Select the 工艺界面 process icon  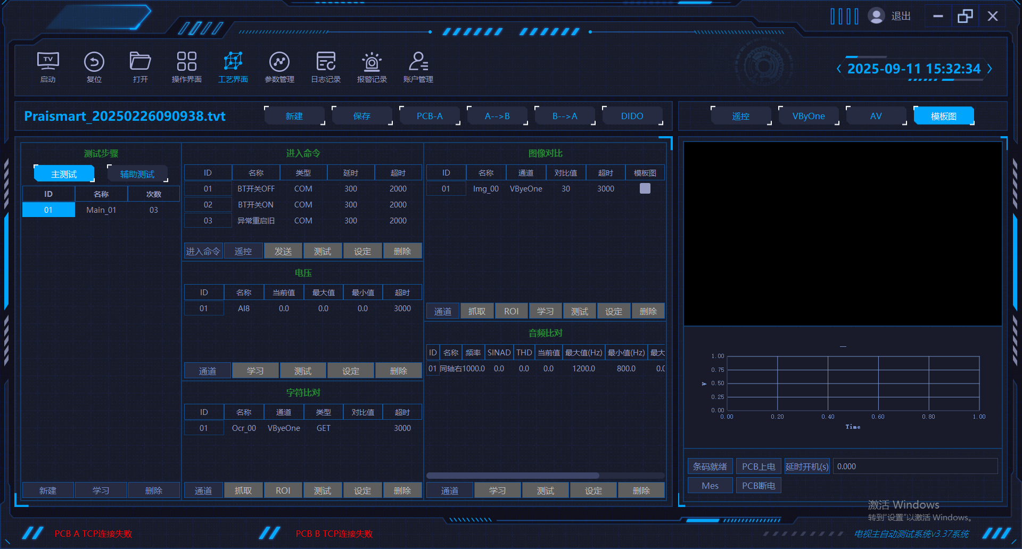point(233,63)
